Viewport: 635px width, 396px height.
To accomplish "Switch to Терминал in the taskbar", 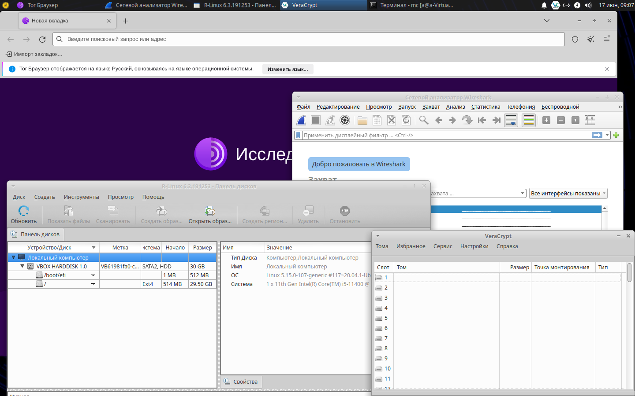I will (411, 5).
